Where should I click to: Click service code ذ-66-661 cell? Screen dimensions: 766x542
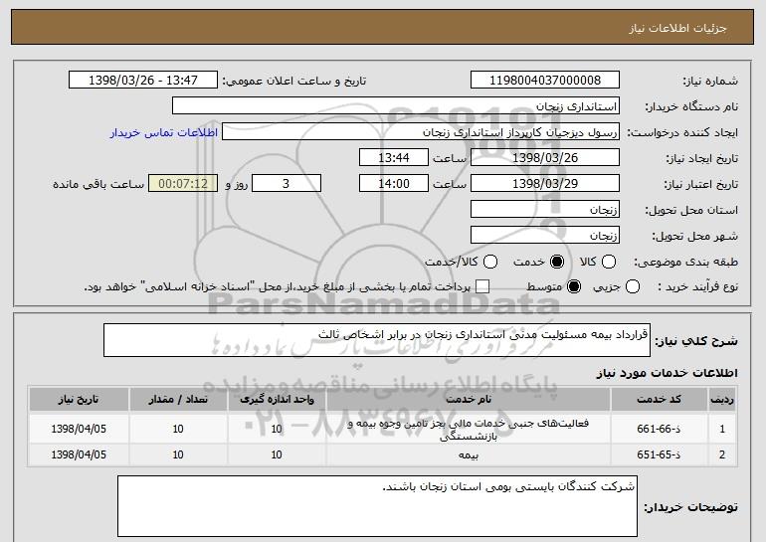(x=659, y=429)
